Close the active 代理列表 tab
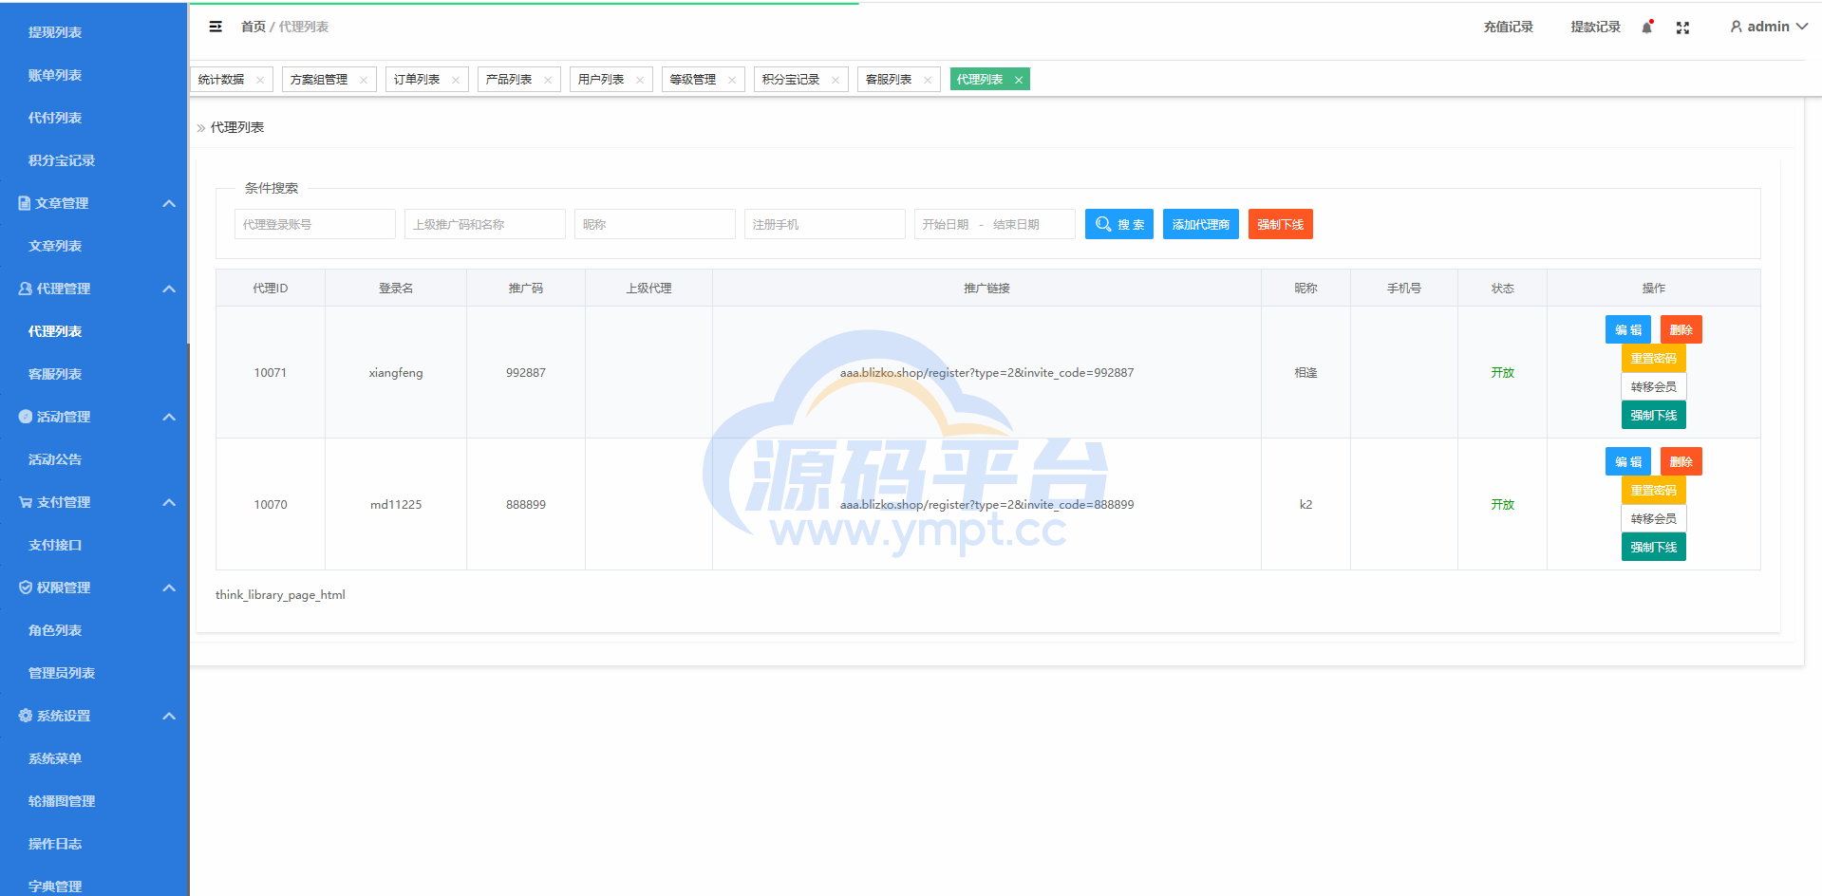The width and height of the screenshot is (1822, 896). (x=1019, y=80)
